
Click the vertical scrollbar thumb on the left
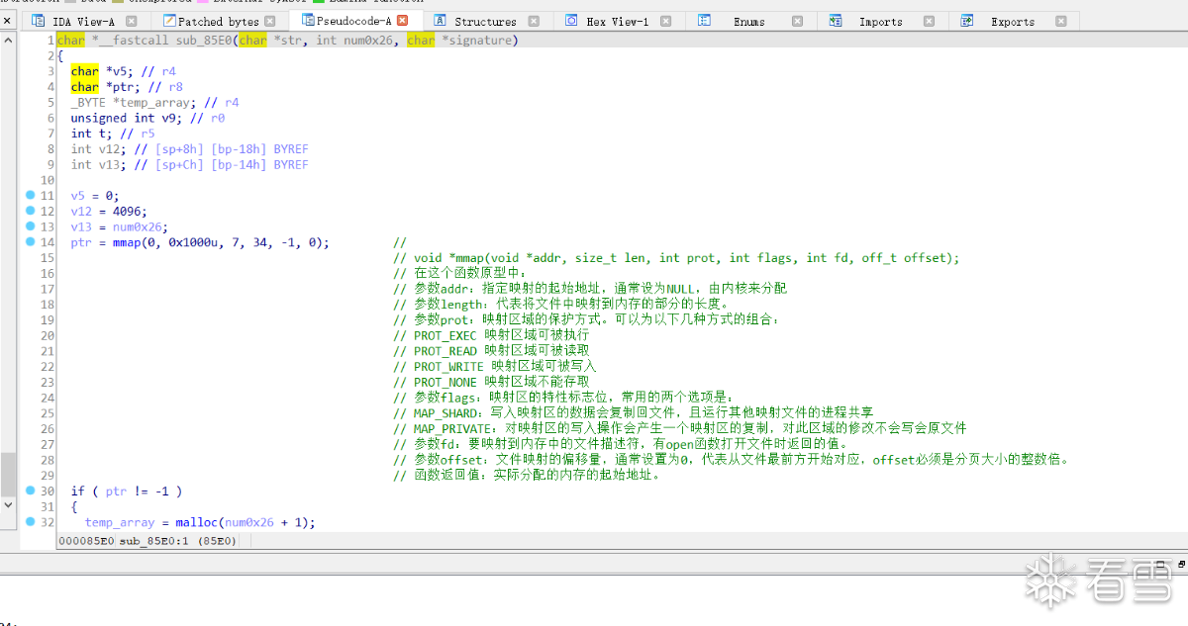(x=8, y=475)
